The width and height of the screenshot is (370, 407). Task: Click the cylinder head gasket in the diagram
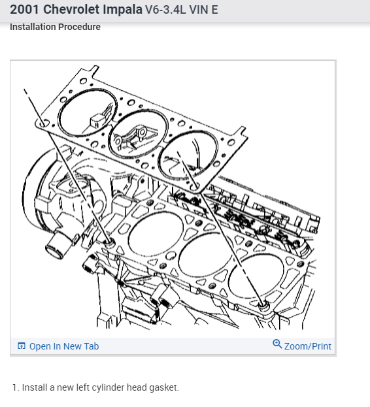pyautogui.click(x=140, y=130)
